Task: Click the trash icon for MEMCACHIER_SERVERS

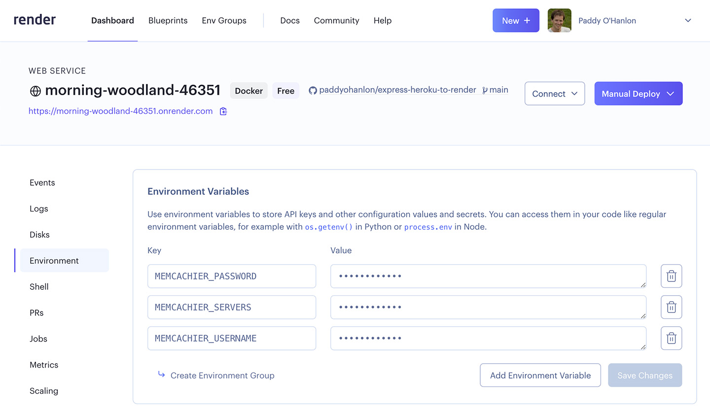Action: click(671, 307)
